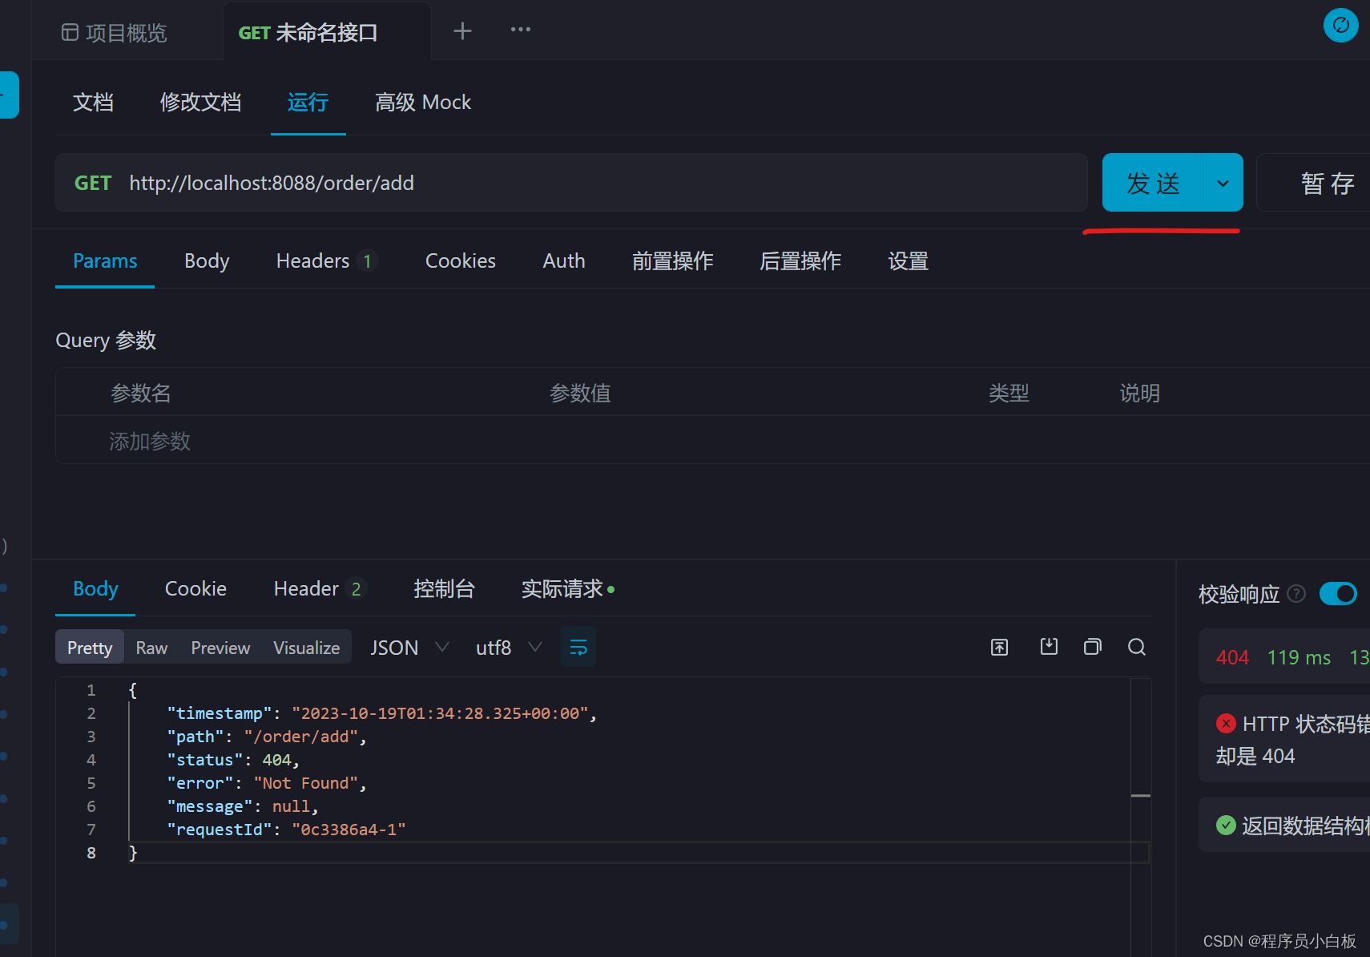1370x957 pixels.
Task: Open the response Cookie tab
Action: click(195, 588)
